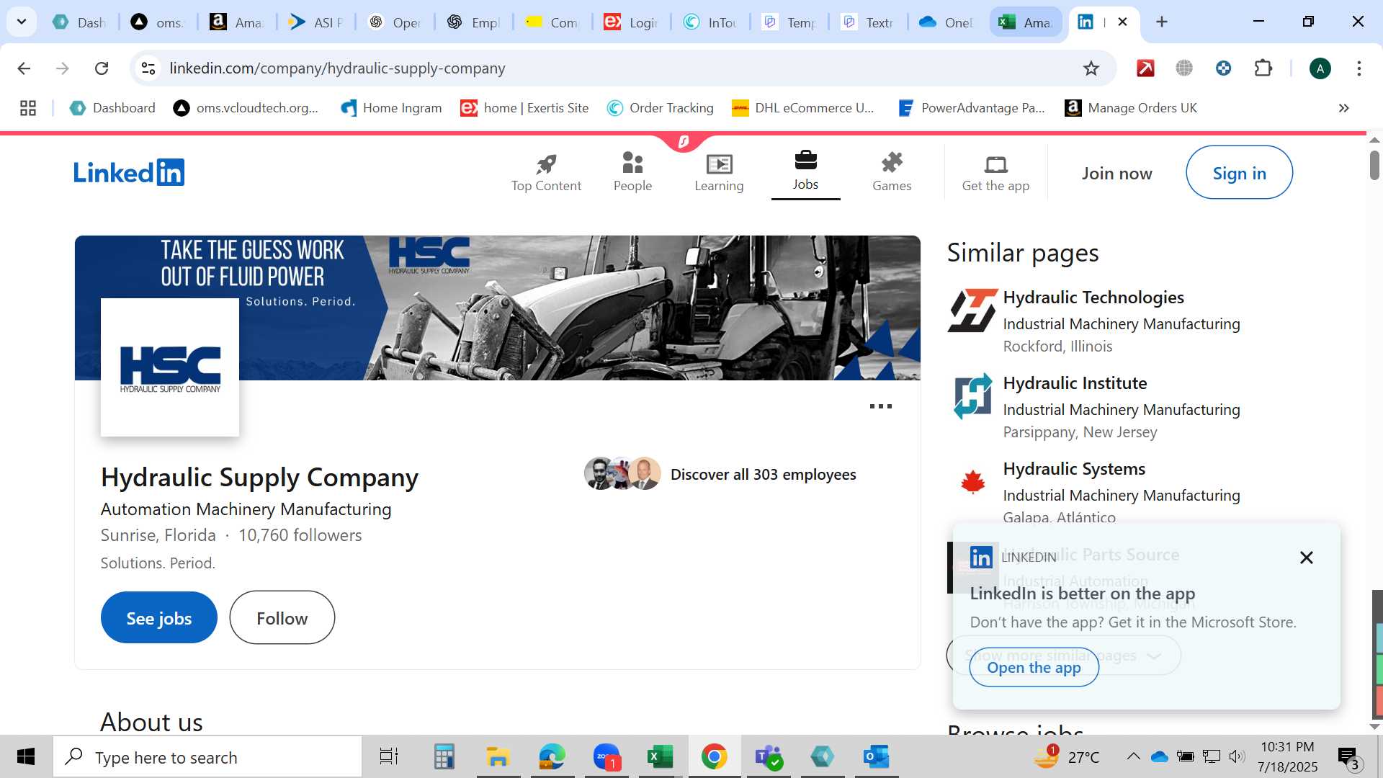
Task: Open Home Ingram bookmark
Action: 391,108
